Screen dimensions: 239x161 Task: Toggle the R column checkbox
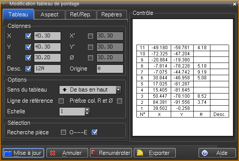(x=28, y=58)
